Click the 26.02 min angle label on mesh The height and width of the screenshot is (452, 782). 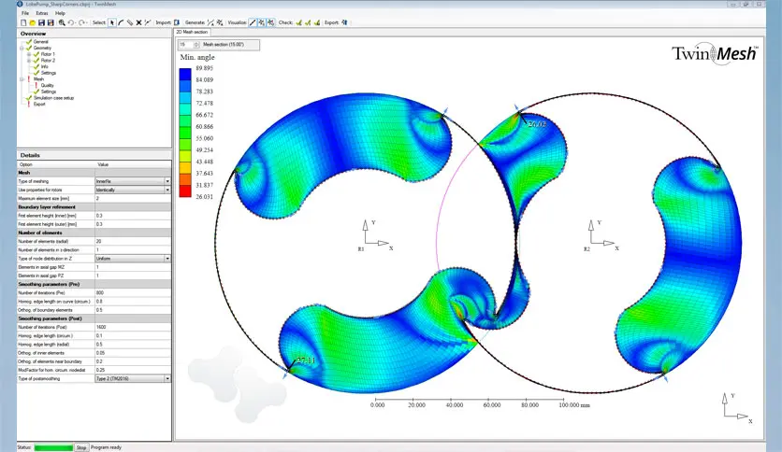(537, 124)
